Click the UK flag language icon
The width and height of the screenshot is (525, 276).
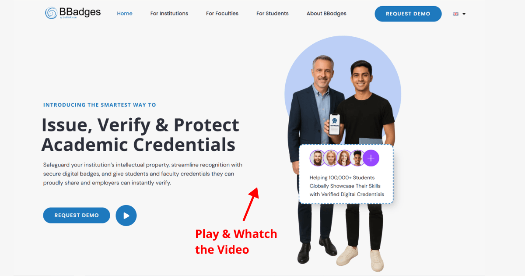click(x=455, y=14)
